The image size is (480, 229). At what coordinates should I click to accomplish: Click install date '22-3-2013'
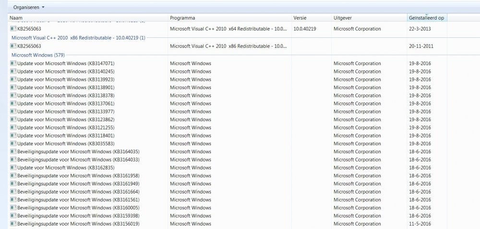(x=420, y=29)
